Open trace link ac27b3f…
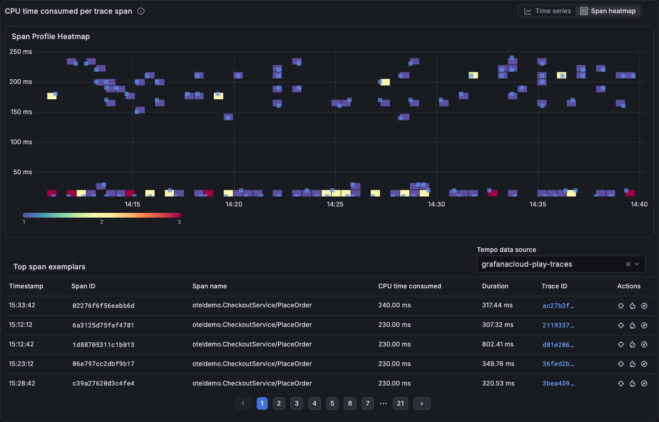659x422 pixels. click(558, 306)
